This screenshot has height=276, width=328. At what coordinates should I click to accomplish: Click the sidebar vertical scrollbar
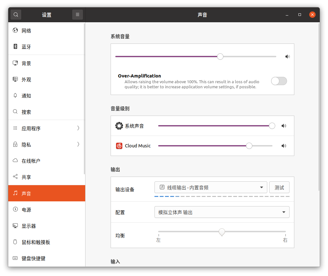84,99
